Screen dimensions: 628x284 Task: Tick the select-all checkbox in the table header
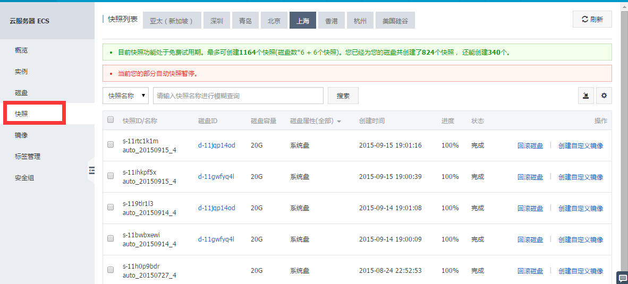[x=111, y=120]
